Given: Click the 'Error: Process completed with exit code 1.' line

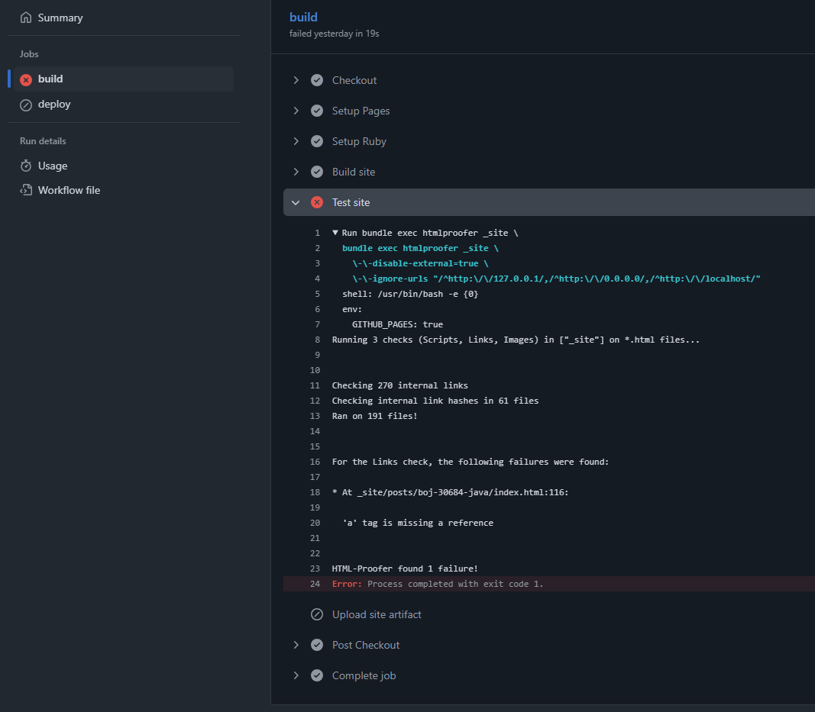Looking at the screenshot, I should click(438, 584).
